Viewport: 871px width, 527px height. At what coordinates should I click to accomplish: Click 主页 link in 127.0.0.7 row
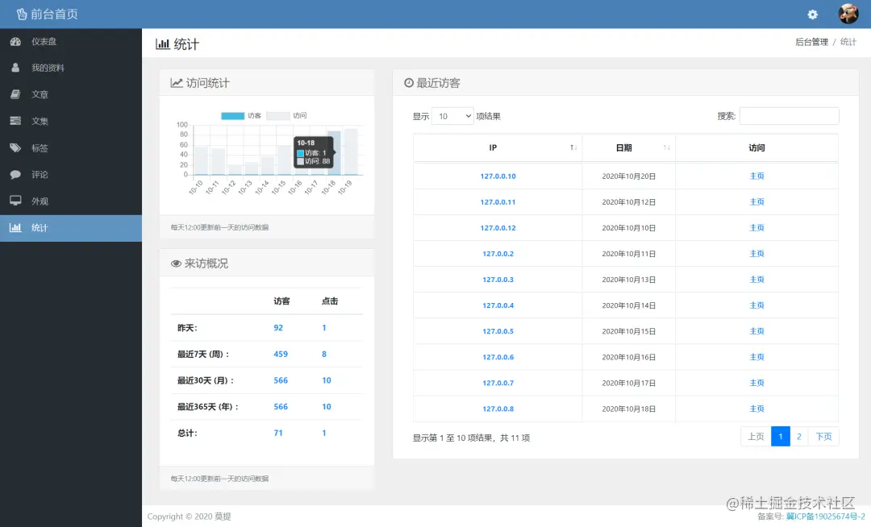tap(756, 383)
